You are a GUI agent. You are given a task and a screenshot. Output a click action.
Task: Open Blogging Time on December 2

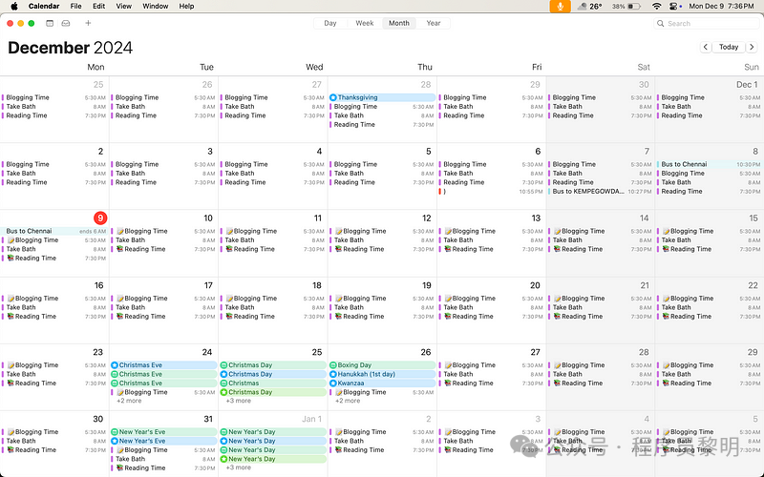pyautogui.click(x=54, y=164)
